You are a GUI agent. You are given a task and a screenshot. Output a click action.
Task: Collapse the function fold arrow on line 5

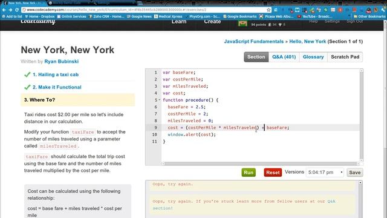point(160,100)
